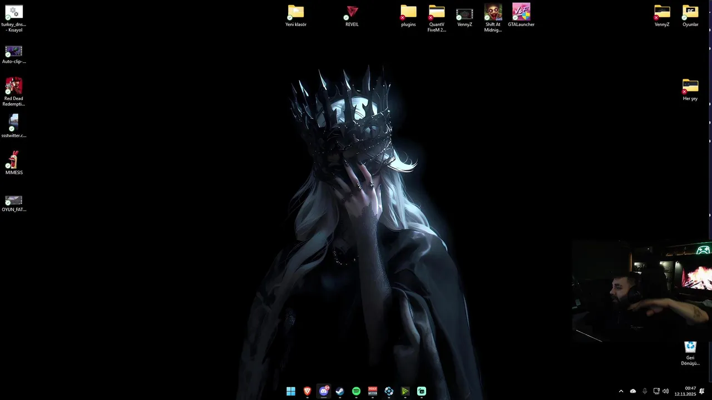Show hidden system tray icons
The width and height of the screenshot is (712, 400).
point(621,391)
